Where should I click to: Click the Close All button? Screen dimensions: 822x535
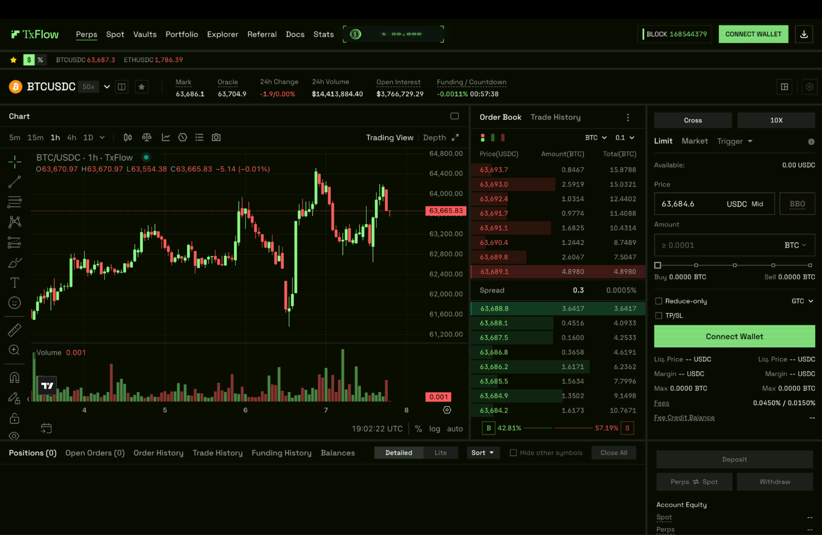tap(614, 453)
